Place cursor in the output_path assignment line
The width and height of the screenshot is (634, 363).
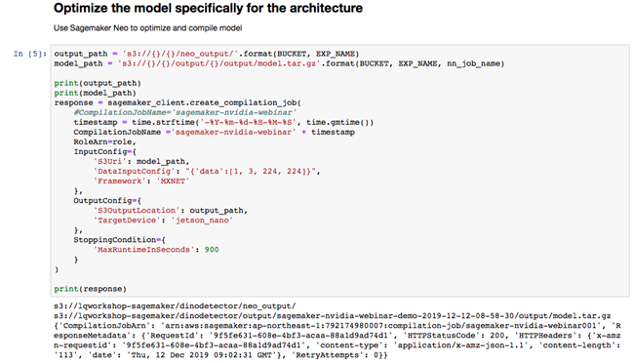pos(207,54)
